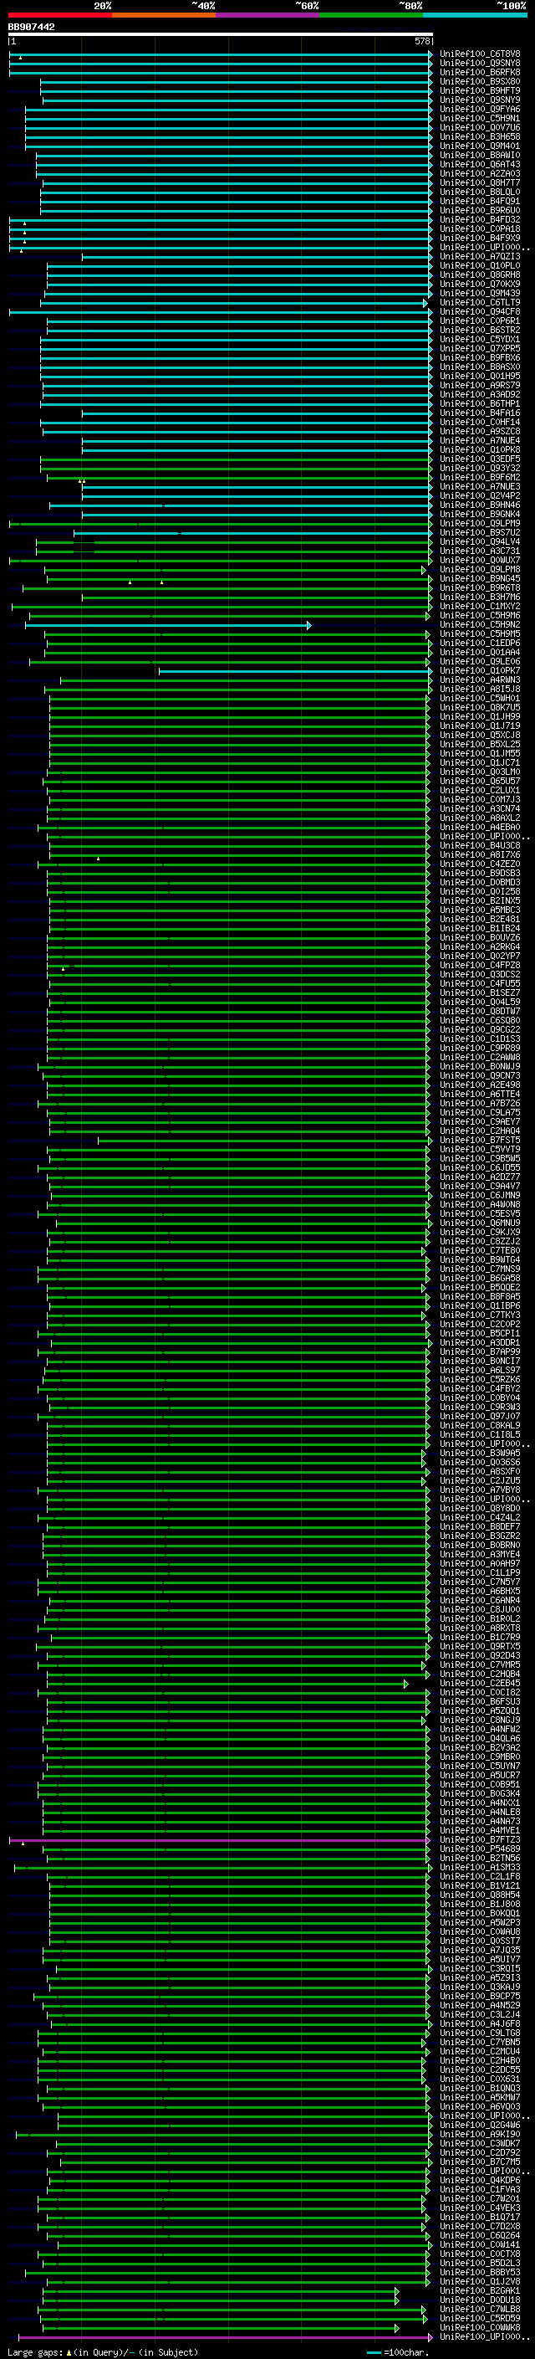Viewport: 535px width, 2359px height.
Task: Select the UniRef100_Q3KAJ9 label
Action: (x=480, y=1987)
